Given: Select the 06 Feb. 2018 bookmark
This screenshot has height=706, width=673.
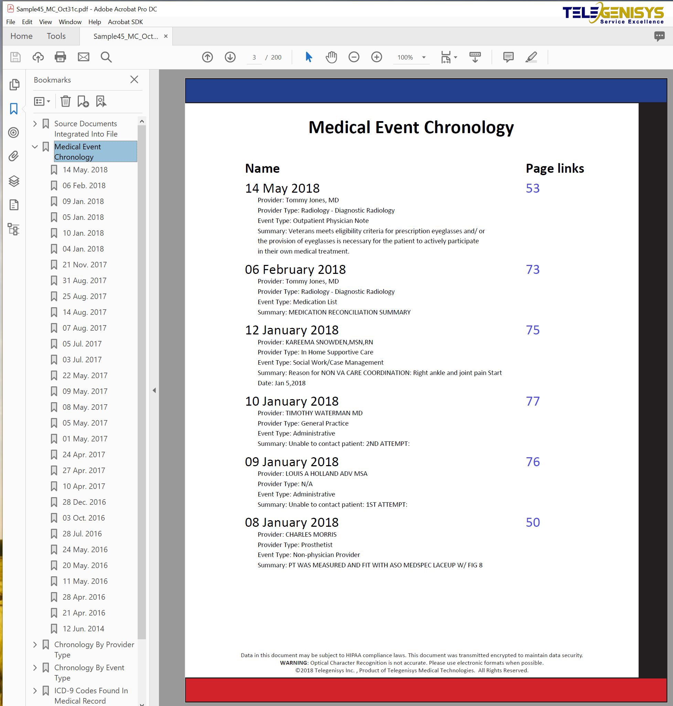Looking at the screenshot, I should (84, 185).
